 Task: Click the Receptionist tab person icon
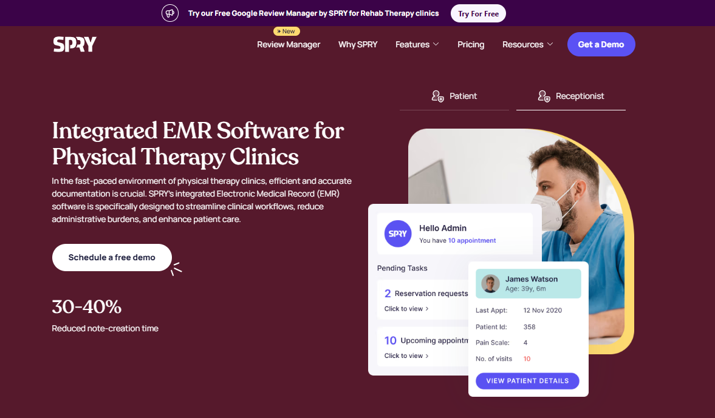coord(544,96)
